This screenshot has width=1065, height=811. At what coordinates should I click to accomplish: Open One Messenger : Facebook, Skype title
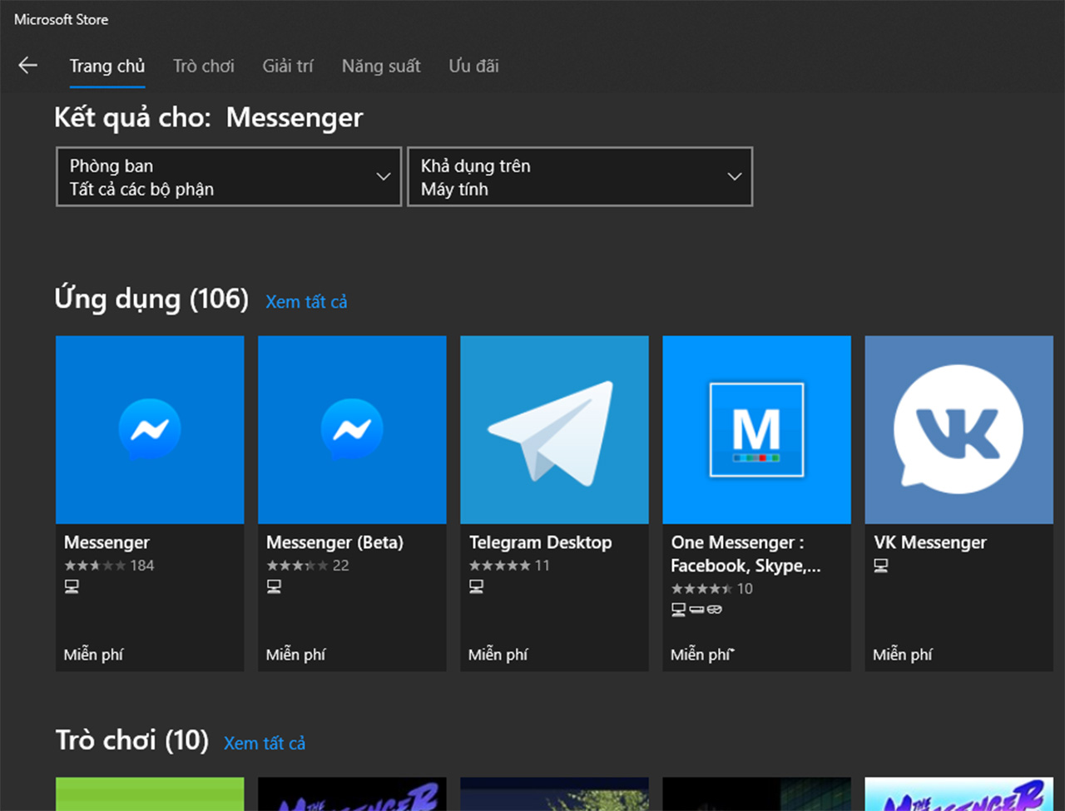pos(745,554)
